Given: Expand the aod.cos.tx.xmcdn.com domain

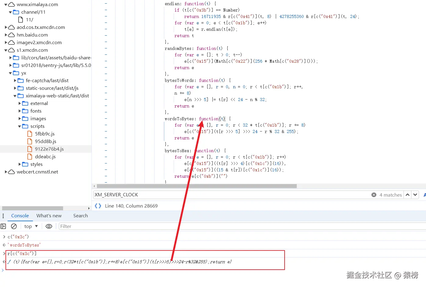Looking at the screenshot, I should pos(6,27).
